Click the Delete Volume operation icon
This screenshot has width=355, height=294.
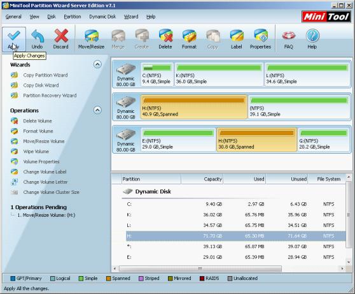click(15, 121)
